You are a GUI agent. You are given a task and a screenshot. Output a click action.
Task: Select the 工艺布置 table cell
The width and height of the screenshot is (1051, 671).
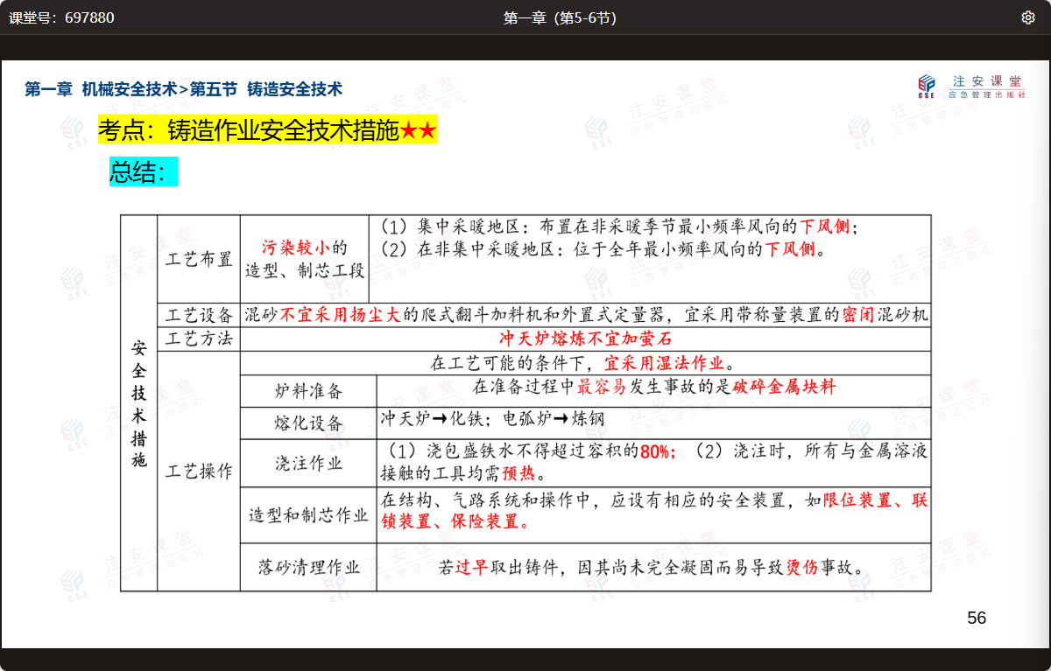point(199,259)
